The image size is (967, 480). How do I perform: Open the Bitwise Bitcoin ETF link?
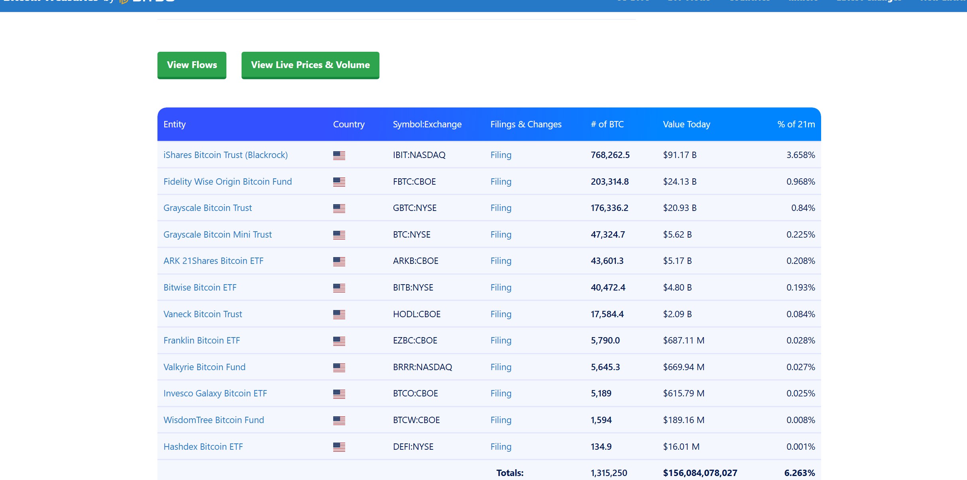pyautogui.click(x=200, y=287)
